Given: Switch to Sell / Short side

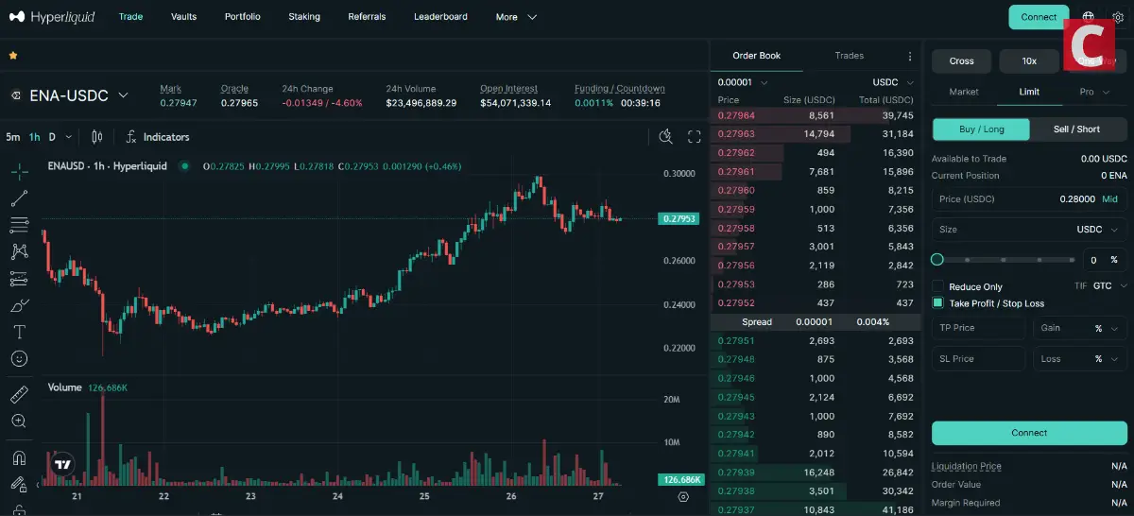Looking at the screenshot, I should coord(1076,129).
